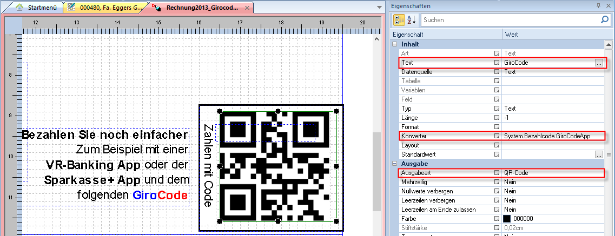Click the marker icon in the Format row

[497, 127]
